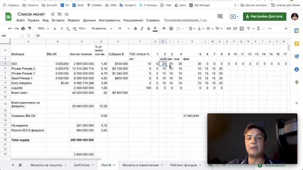Open Tasks in the side panel
This screenshot has height=170, width=303.
point(297,57)
